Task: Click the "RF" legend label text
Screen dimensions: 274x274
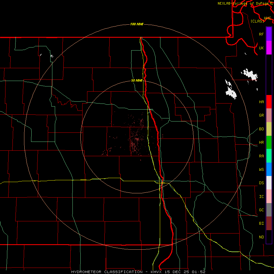Action: pos(262,34)
